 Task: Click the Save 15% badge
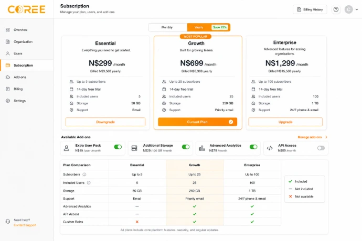pyautogui.click(x=219, y=27)
